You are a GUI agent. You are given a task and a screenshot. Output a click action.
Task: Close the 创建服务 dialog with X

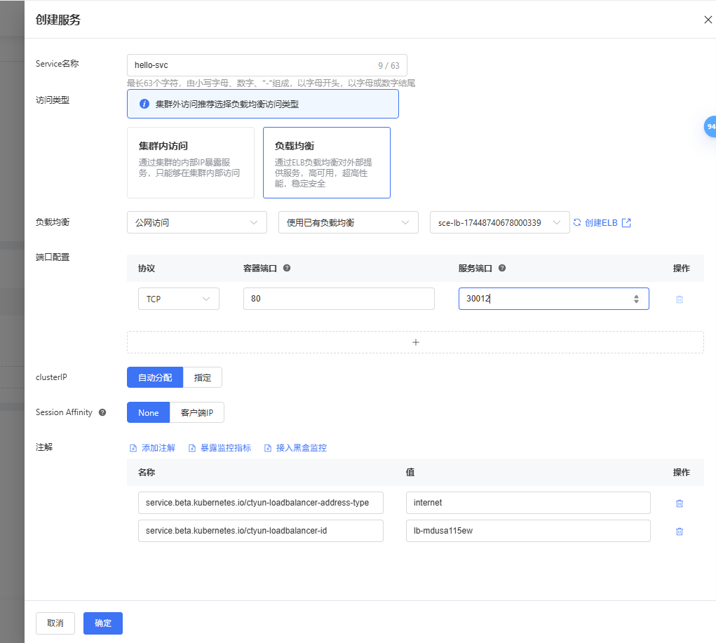click(708, 20)
